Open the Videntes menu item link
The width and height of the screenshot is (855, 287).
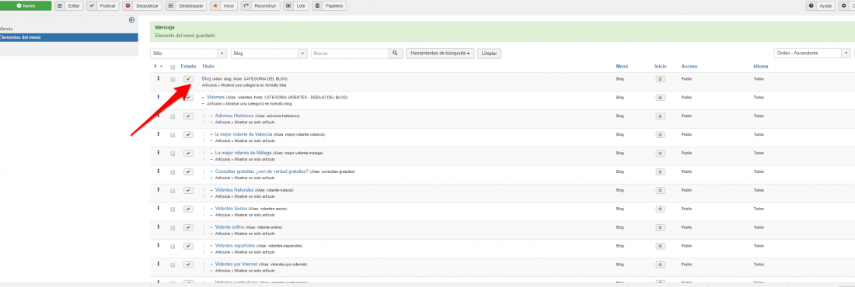coord(216,97)
